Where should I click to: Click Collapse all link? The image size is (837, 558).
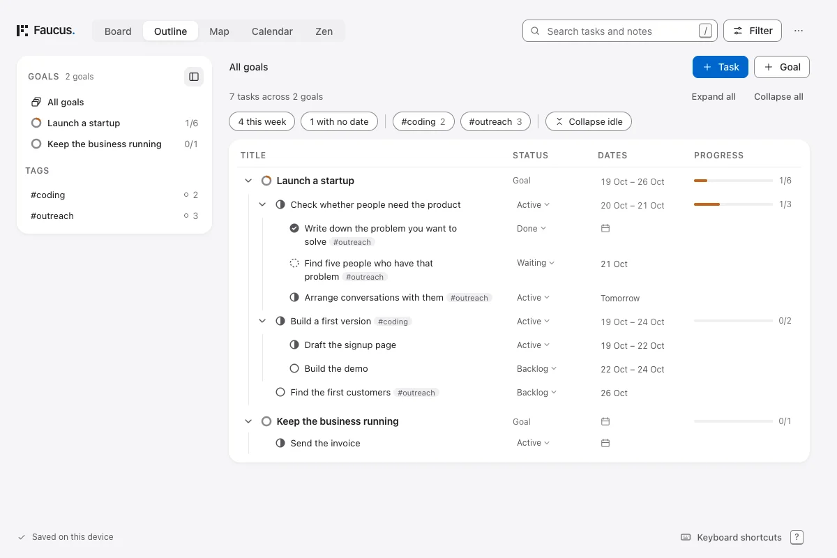pos(778,97)
